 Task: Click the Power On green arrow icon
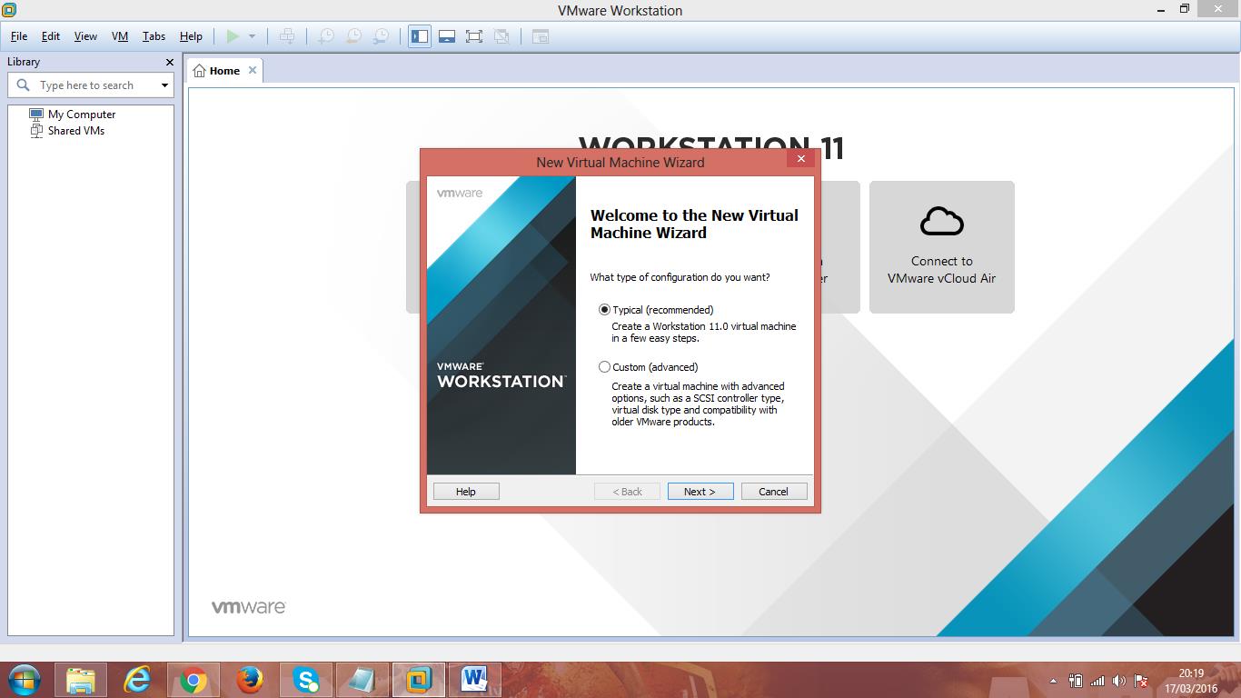[x=233, y=36]
